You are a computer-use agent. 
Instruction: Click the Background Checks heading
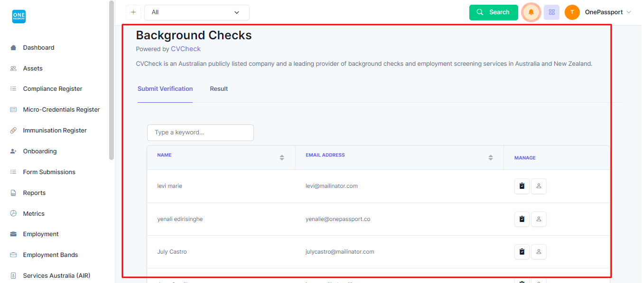[194, 35]
